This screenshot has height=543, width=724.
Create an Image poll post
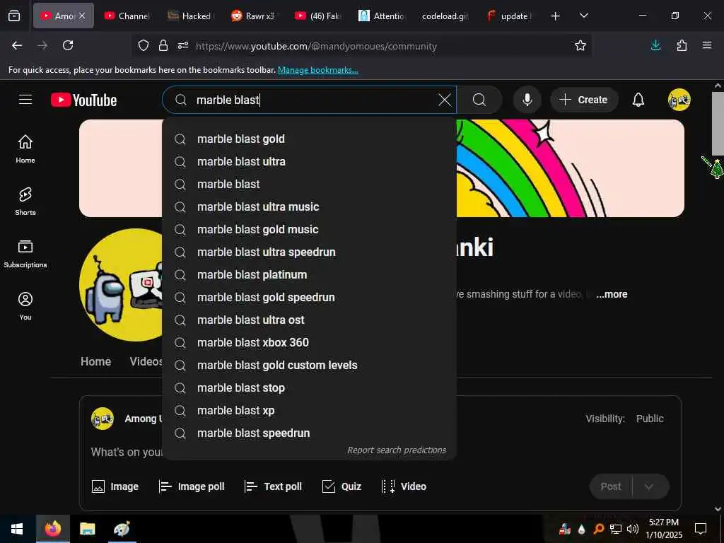coord(191,486)
